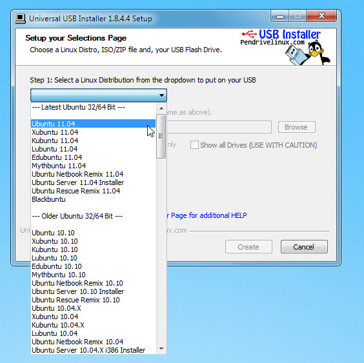Click the Latest Ubuntu 32/64 Bit header
This screenshot has height=363, width=364.
[x=93, y=107]
